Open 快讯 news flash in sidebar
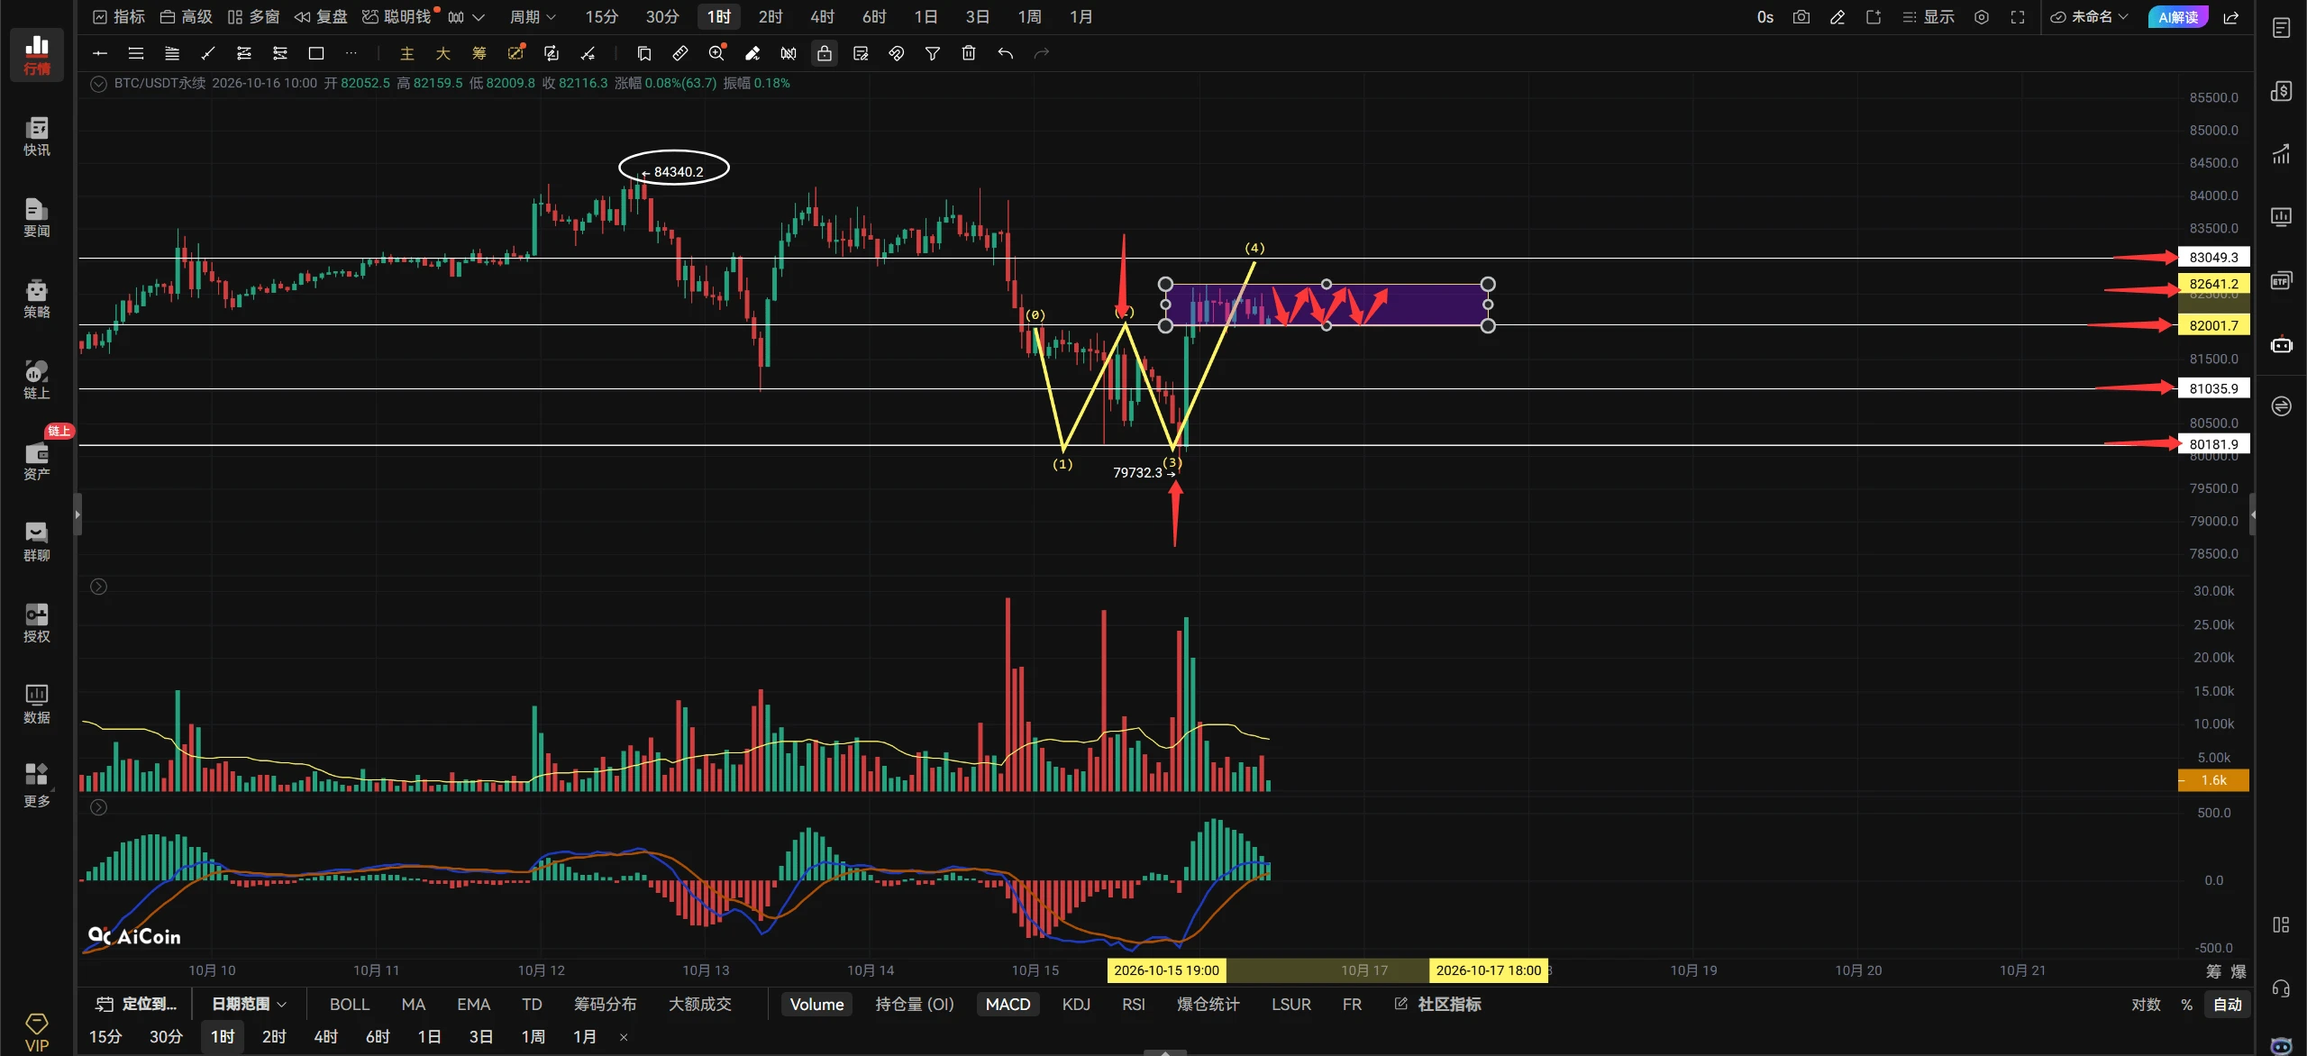Viewport: 2307px width, 1056px height. click(x=37, y=136)
